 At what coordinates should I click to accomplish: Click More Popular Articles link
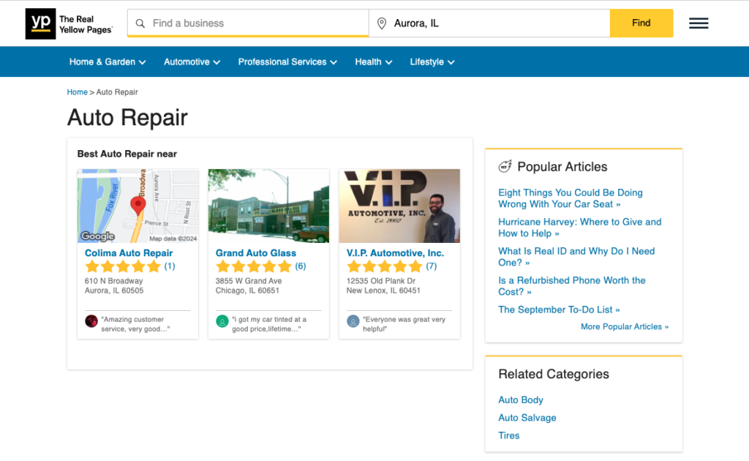625,327
